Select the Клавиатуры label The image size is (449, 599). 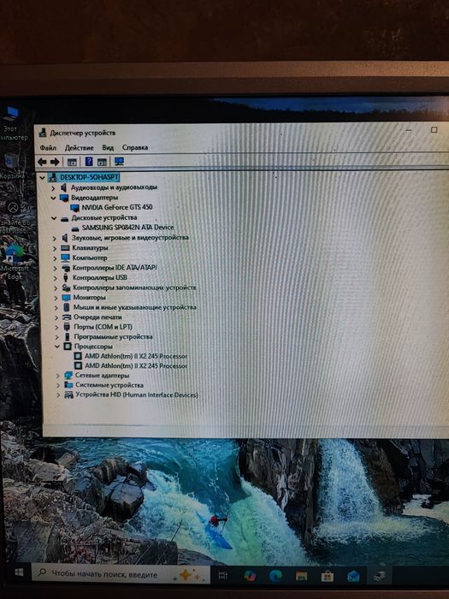[x=90, y=247]
